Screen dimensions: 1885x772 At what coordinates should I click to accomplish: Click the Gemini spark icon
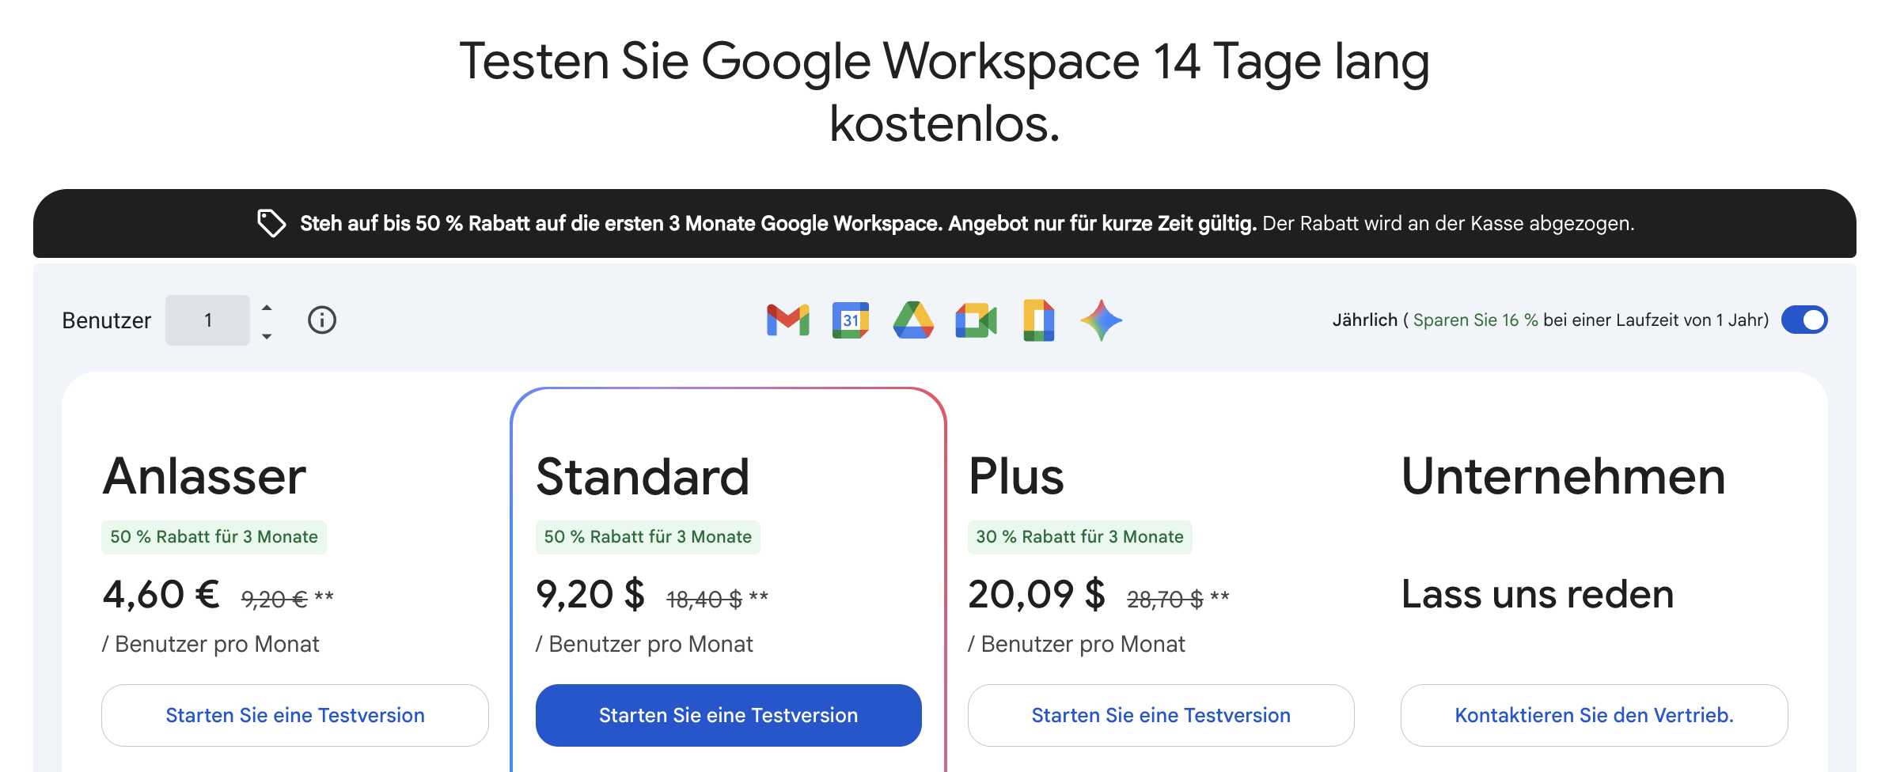click(1102, 320)
